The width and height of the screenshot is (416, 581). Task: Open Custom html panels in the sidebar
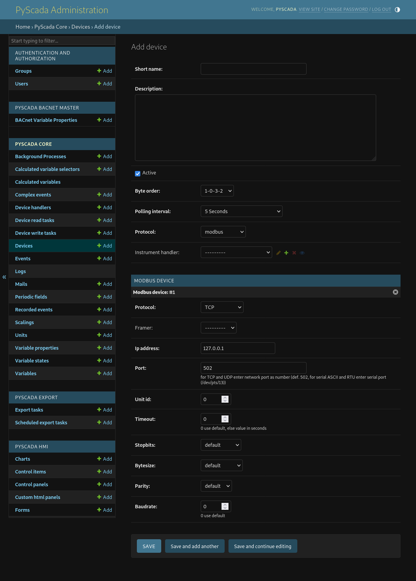click(x=38, y=497)
